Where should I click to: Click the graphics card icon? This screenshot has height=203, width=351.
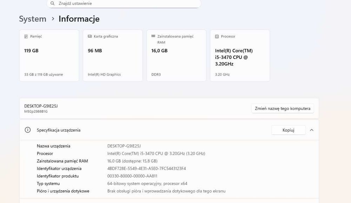[x=90, y=37]
